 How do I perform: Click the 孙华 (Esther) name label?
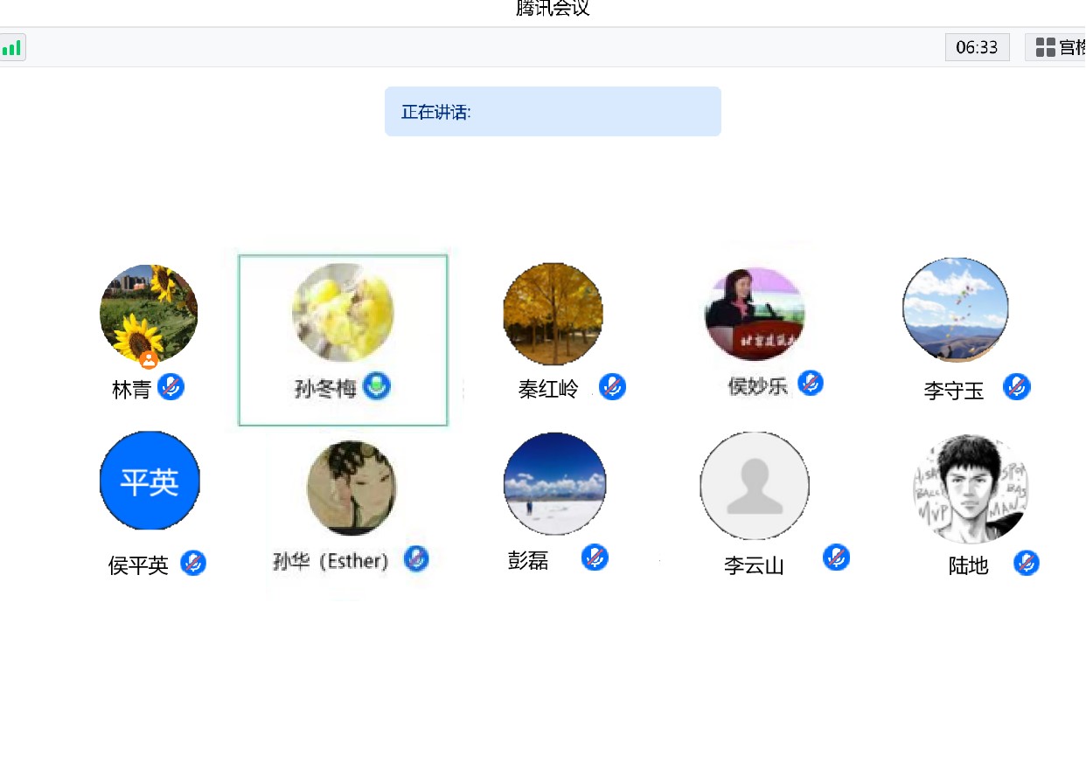331,561
